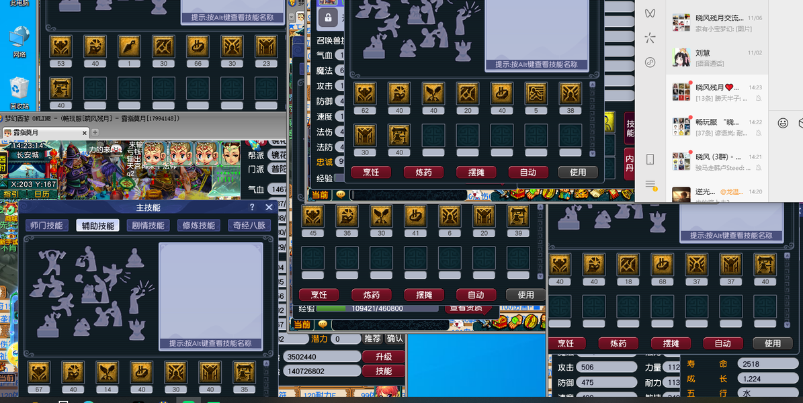
Task: Click 自动 in window with level 62 skill
Action: coord(528,172)
